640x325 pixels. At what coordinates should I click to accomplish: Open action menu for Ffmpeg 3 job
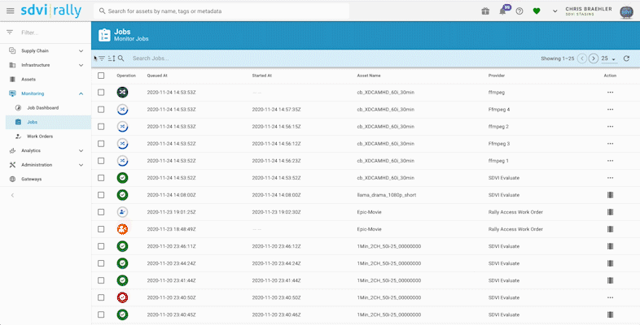pyautogui.click(x=610, y=143)
